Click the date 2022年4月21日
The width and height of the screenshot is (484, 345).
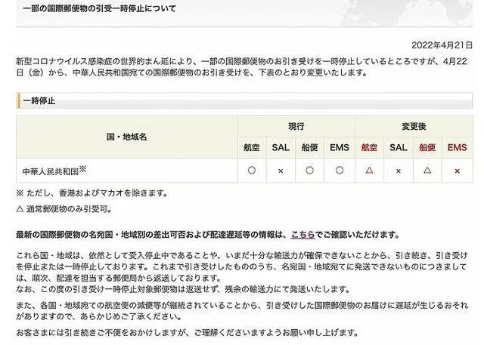[x=440, y=45]
